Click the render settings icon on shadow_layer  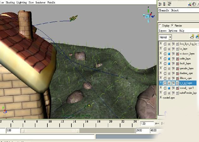(x=177, y=73)
